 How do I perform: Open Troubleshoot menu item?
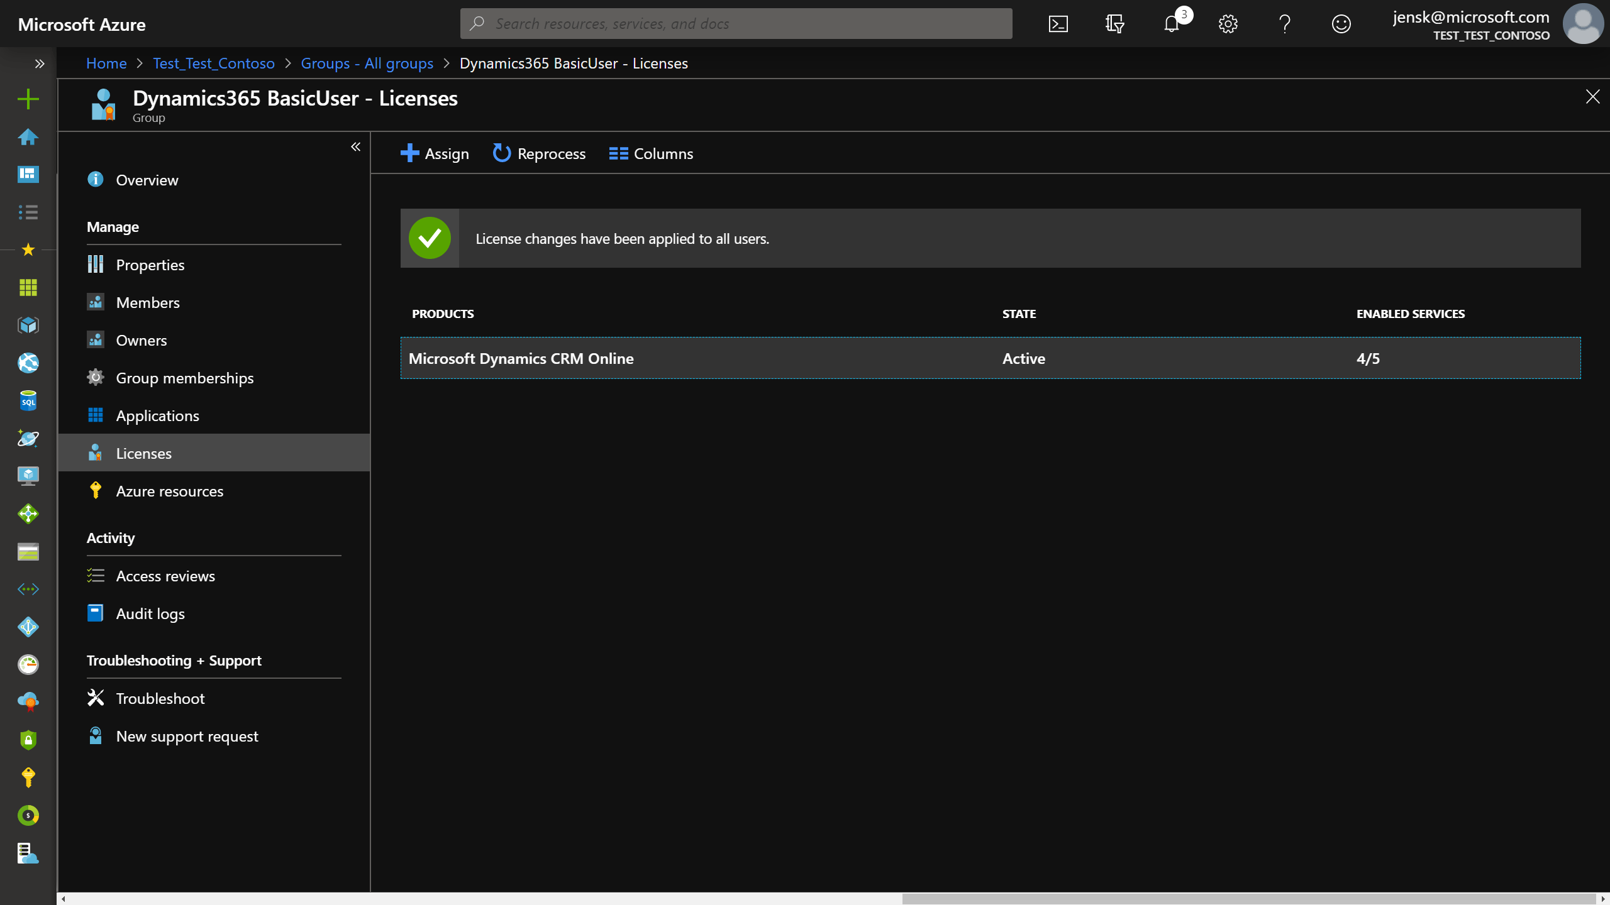coord(214,698)
